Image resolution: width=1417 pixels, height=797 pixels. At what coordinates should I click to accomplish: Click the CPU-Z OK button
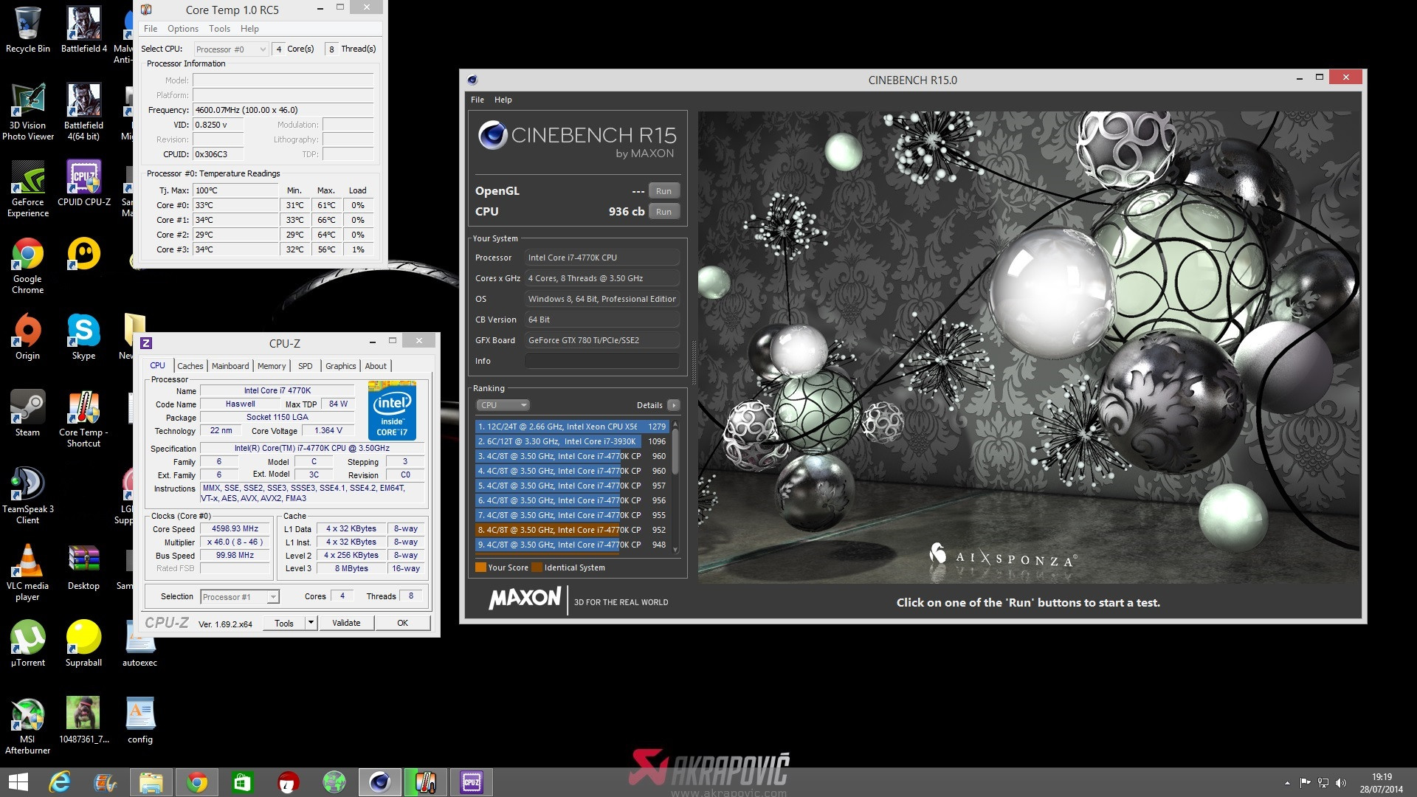coord(402,623)
